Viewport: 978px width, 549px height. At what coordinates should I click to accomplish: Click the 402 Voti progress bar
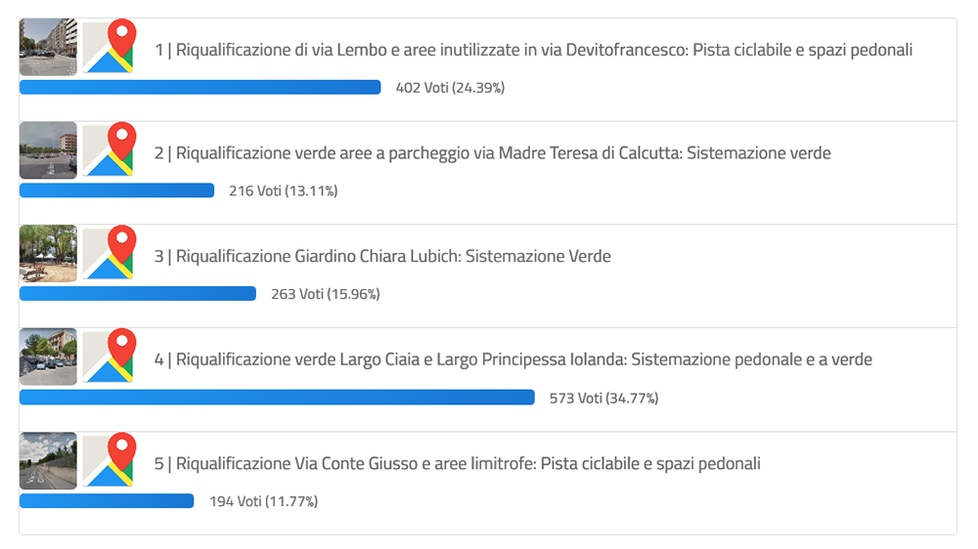[200, 87]
